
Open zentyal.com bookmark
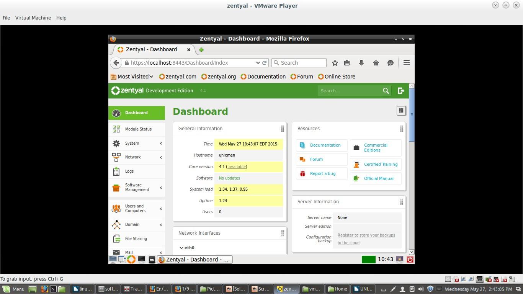(178, 77)
